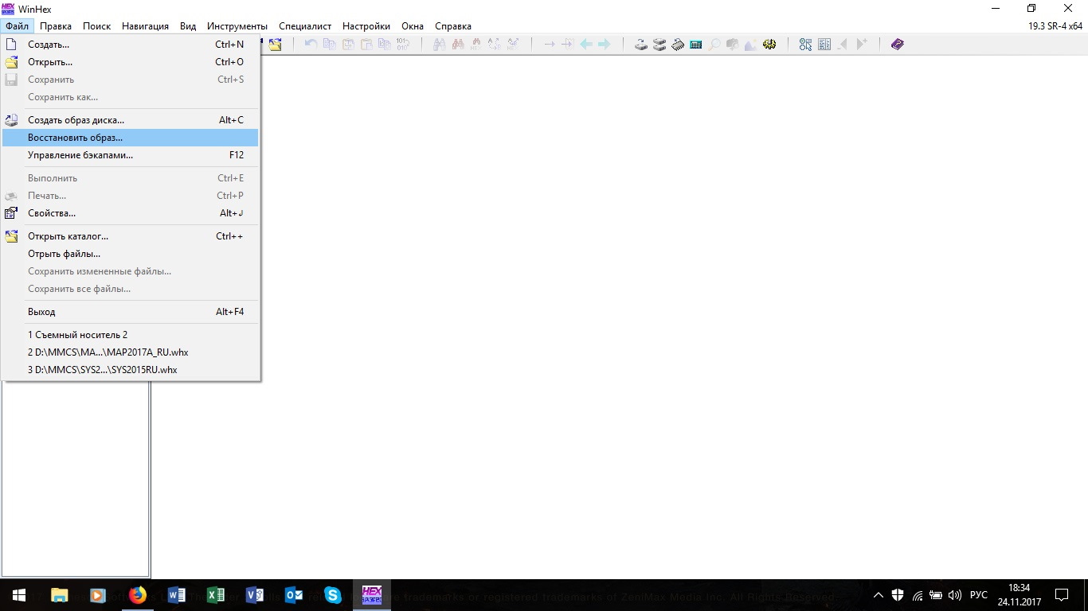
Task: Click the paste clipboard toolbar icon
Action: [366, 45]
